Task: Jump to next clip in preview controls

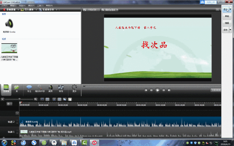Action: pyautogui.click(x=169, y=90)
